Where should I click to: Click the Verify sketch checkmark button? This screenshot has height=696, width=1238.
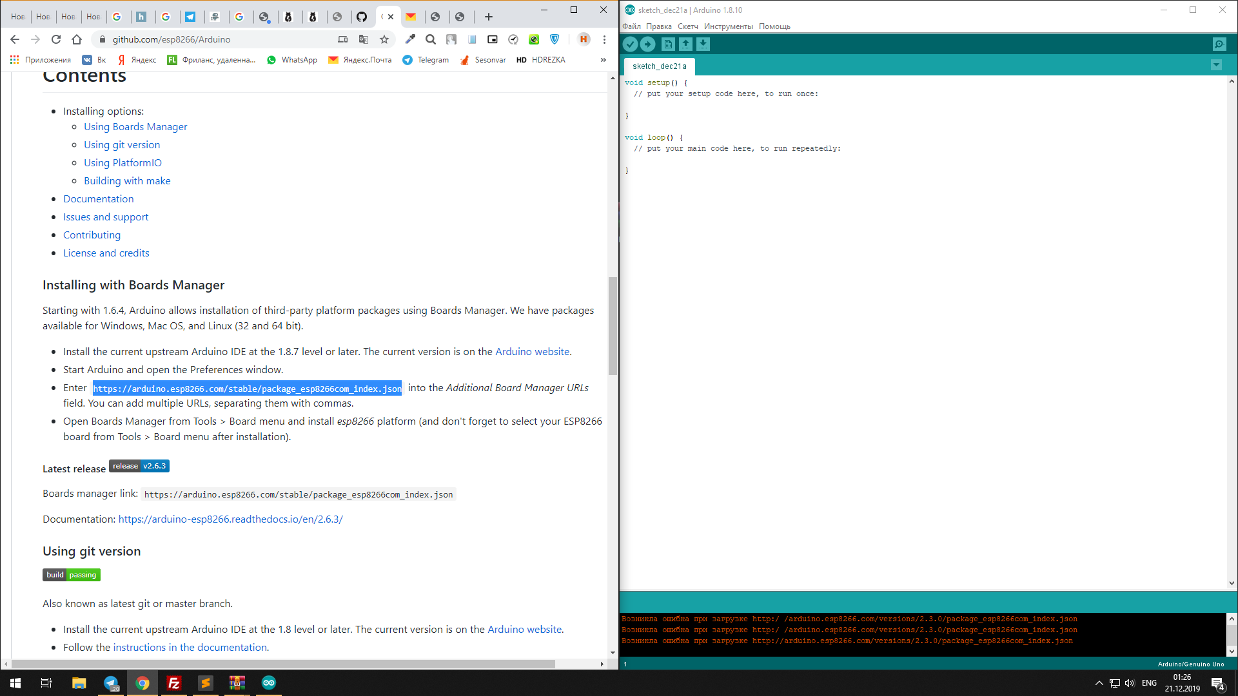630,44
